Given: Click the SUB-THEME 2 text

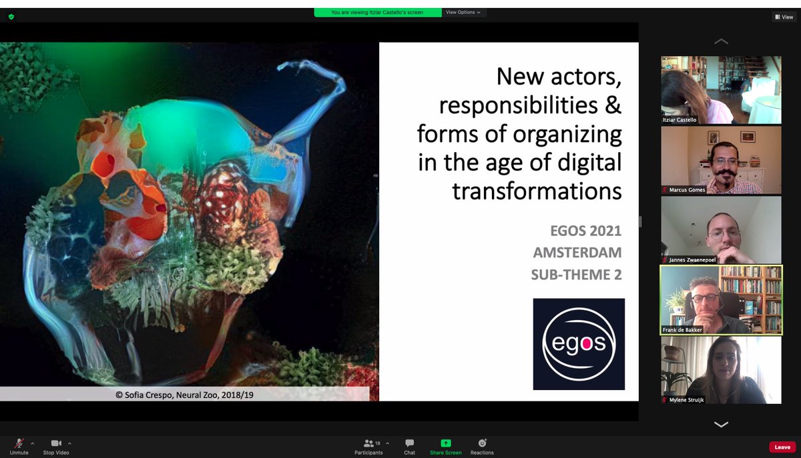Looking at the screenshot, I should [576, 274].
